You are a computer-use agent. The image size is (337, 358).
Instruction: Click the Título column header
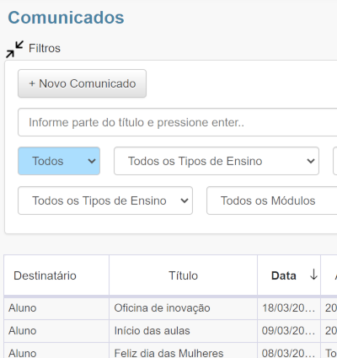(183, 275)
